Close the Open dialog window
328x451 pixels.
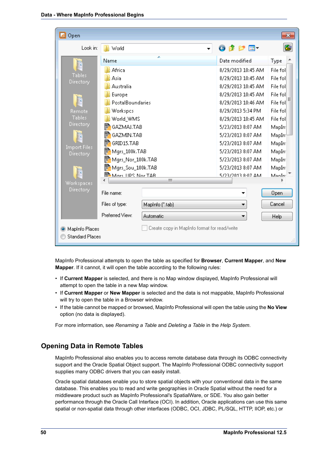pyautogui.click(x=288, y=35)
